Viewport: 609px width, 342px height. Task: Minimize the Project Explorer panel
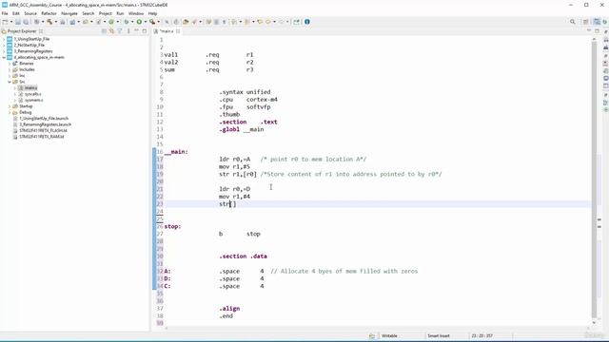point(136,31)
